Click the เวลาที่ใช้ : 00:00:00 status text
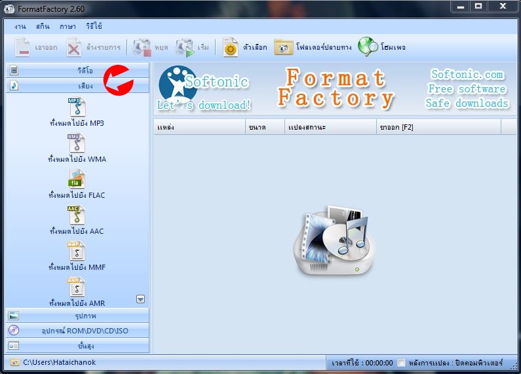This screenshot has height=374, width=521. (x=362, y=363)
